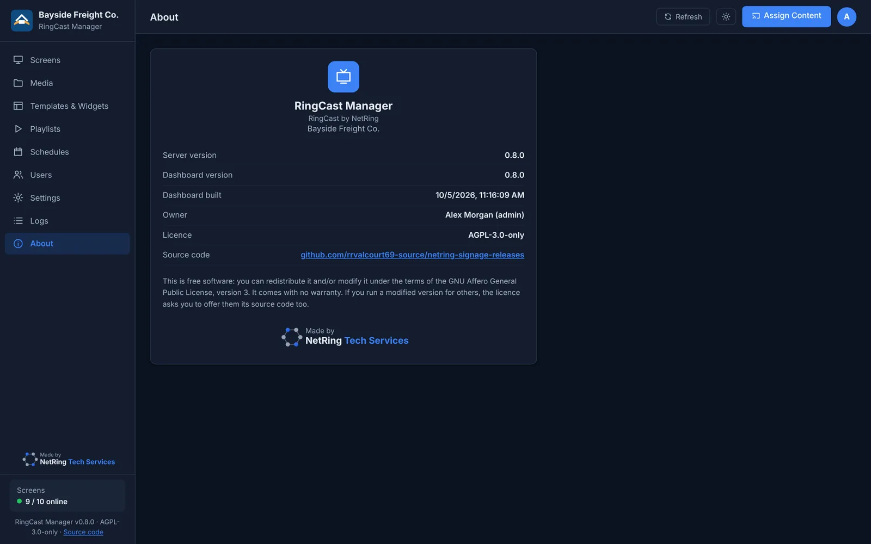
Task: Open Templates & Widgets
Action: pos(68,106)
